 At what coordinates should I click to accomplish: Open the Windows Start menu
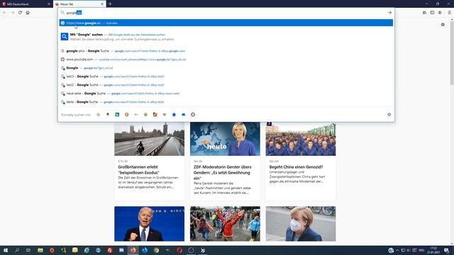click(5, 250)
